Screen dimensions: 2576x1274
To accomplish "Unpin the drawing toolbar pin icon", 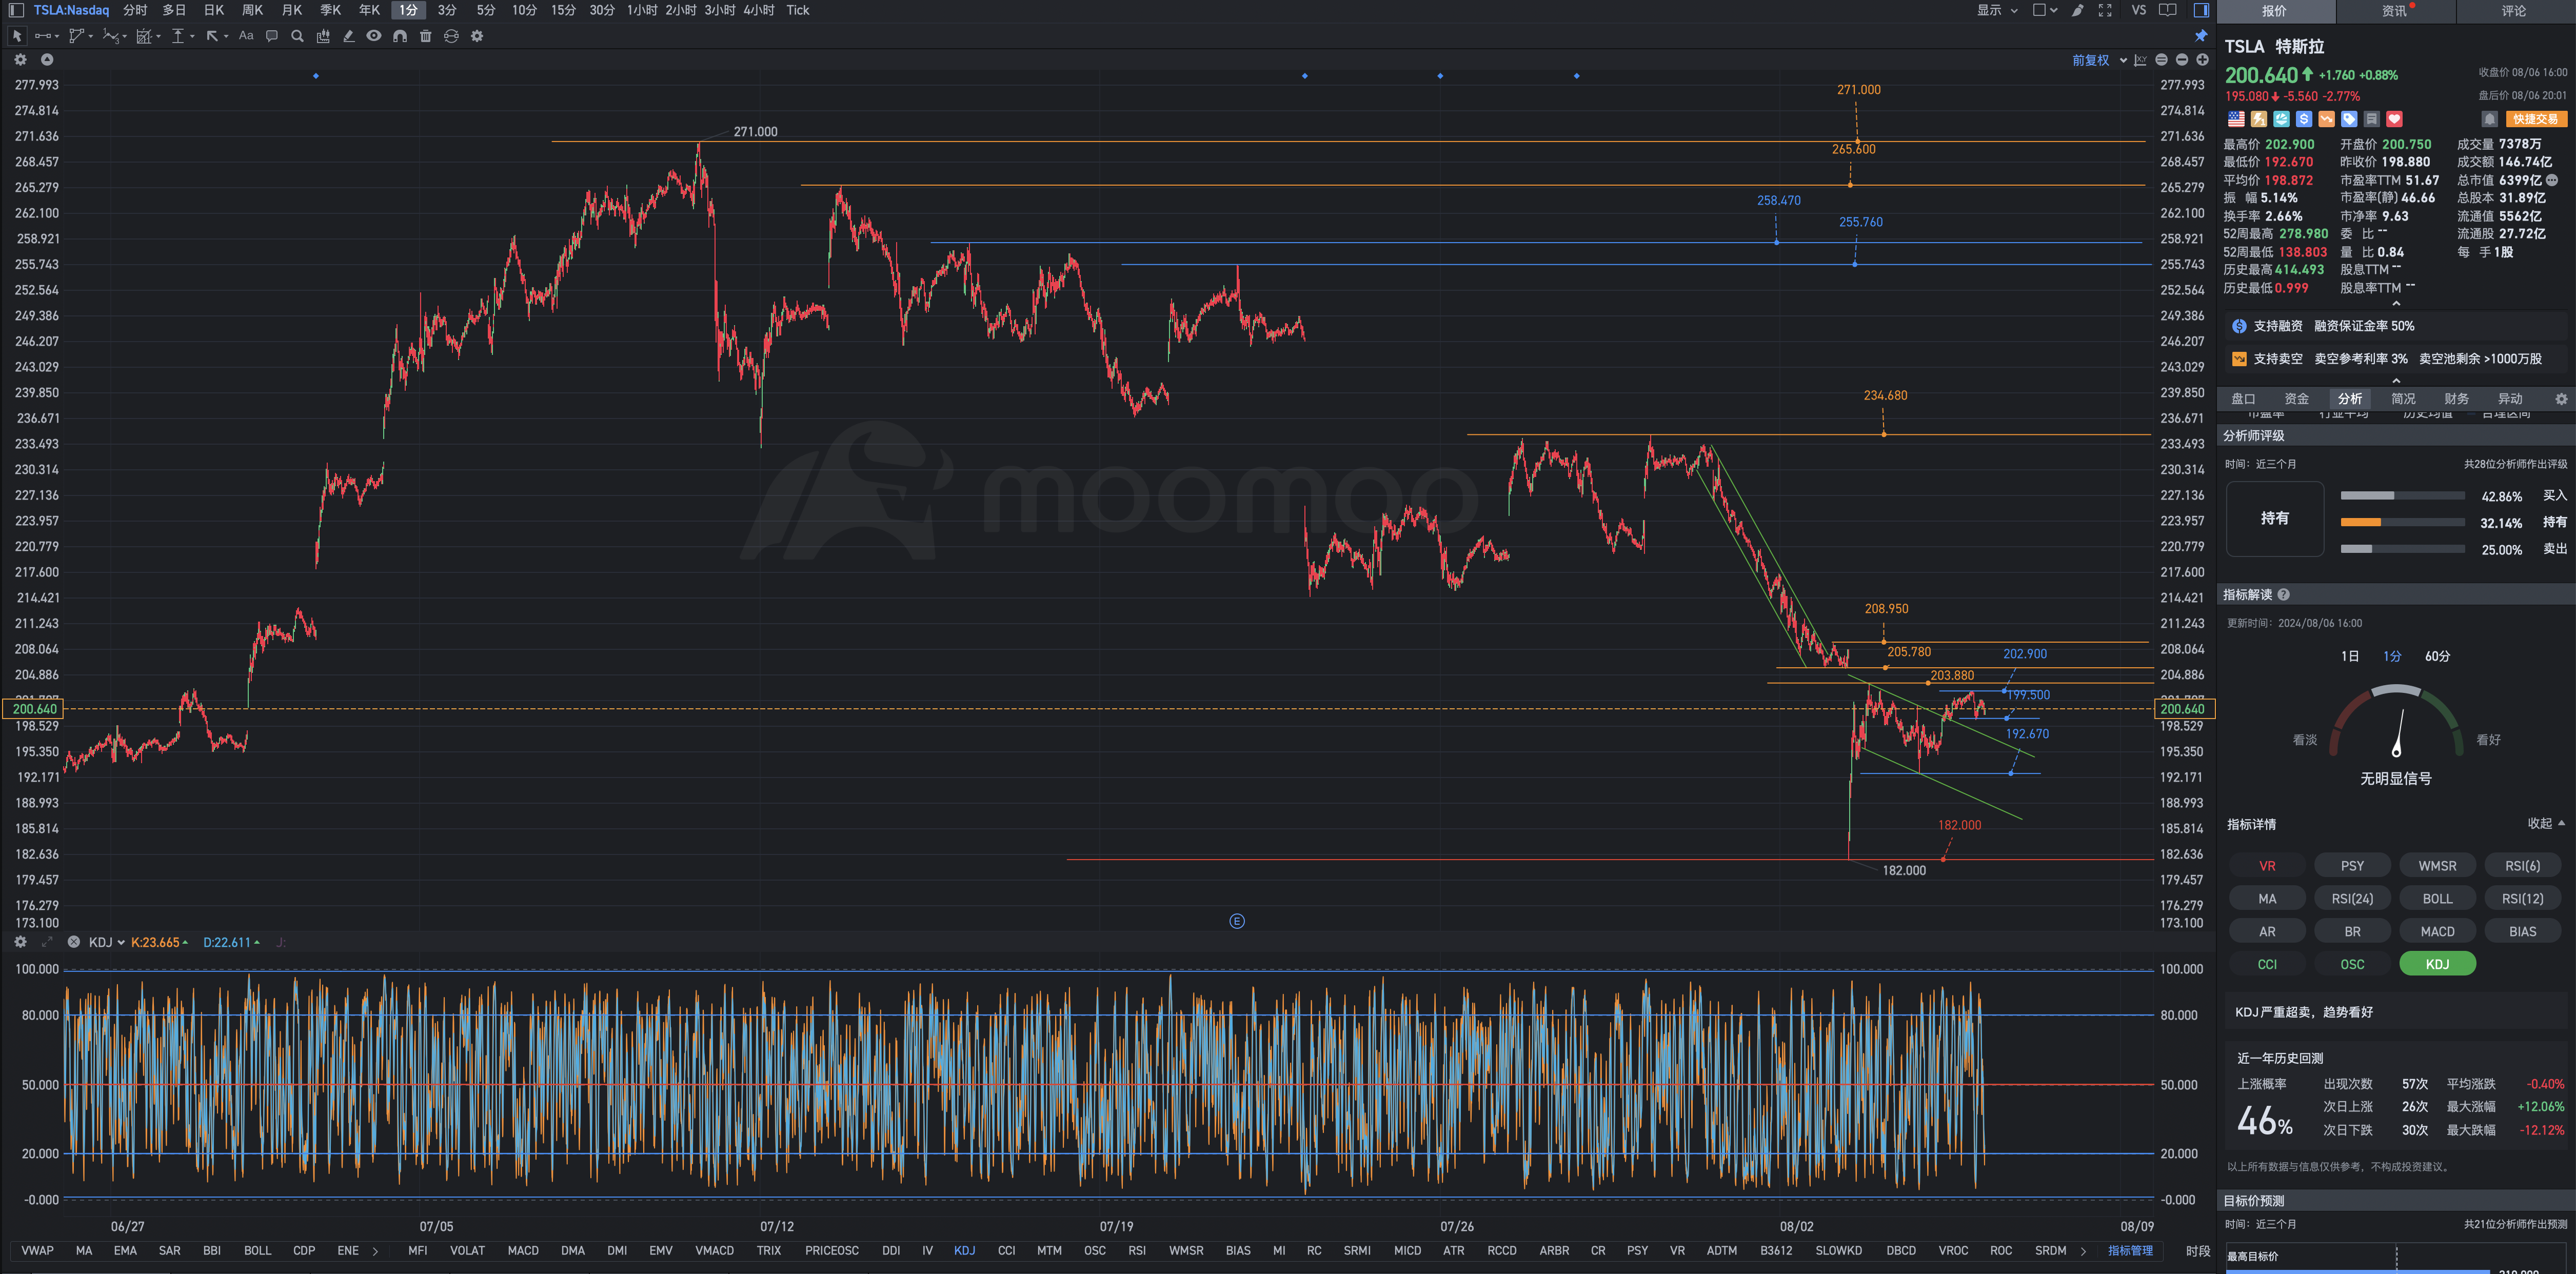I will click(x=2201, y=36).
